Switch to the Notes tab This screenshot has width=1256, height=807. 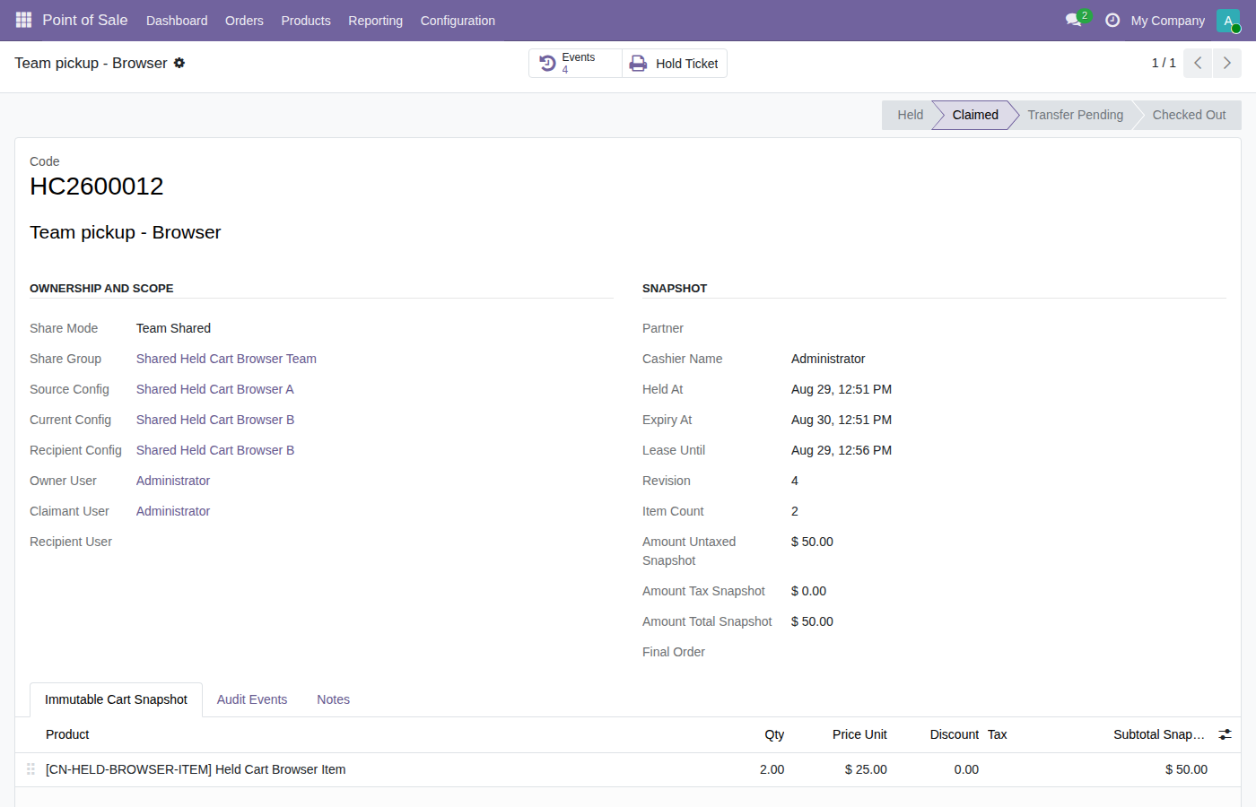(333, 699)
